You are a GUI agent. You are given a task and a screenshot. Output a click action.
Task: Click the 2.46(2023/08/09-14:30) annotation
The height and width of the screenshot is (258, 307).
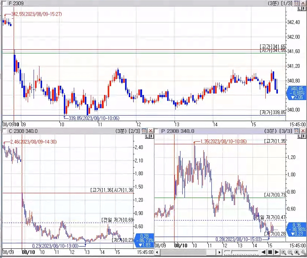34,142
